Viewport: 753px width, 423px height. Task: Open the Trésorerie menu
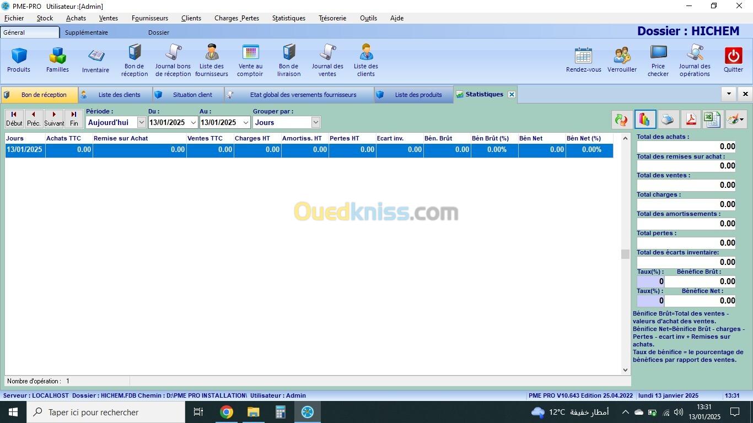332,18
